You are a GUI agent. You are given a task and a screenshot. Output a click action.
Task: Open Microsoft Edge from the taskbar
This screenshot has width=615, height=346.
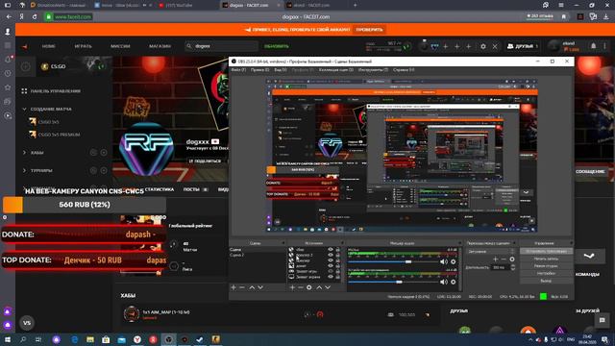coord(75,339)
